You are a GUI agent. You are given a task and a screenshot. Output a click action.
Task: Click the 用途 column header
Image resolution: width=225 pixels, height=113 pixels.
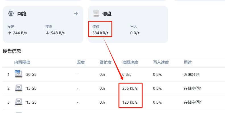pyautogui.click(x=187, y=62)
